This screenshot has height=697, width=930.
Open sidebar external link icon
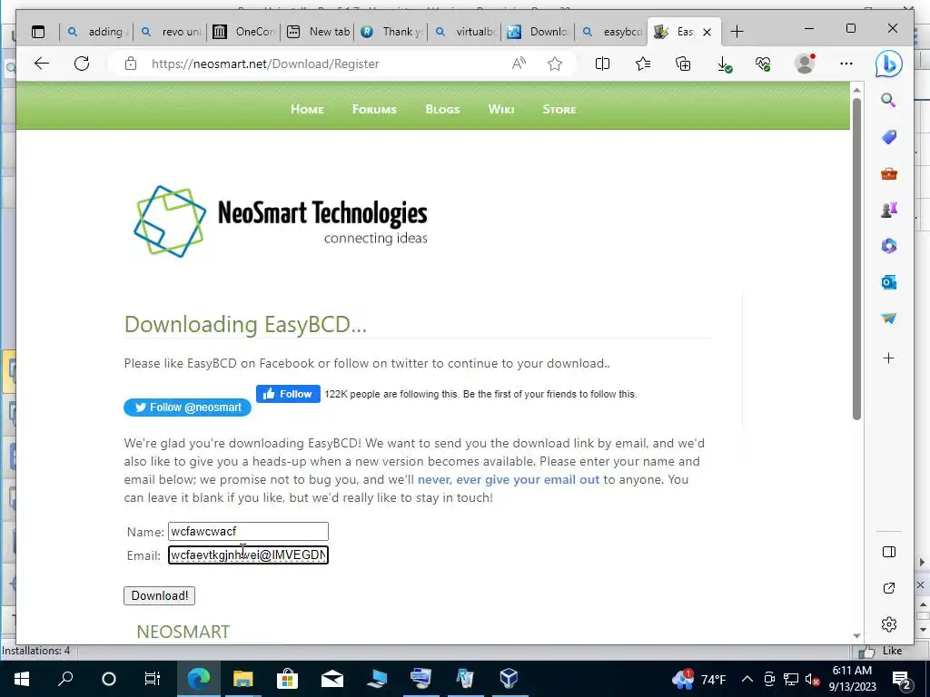point(888,588)
